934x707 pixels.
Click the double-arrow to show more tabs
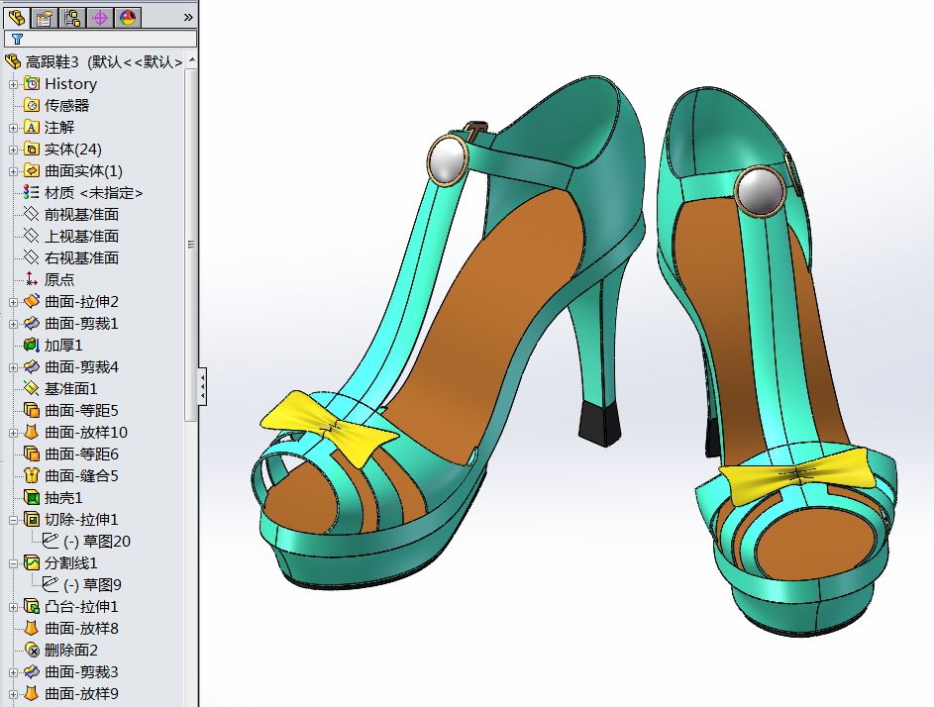click(188, 17)
